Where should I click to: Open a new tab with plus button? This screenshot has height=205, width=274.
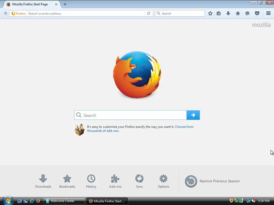[65, 4]
